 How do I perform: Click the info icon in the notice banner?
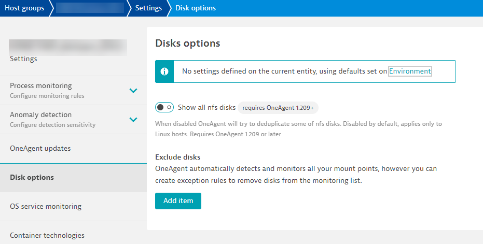164,71
